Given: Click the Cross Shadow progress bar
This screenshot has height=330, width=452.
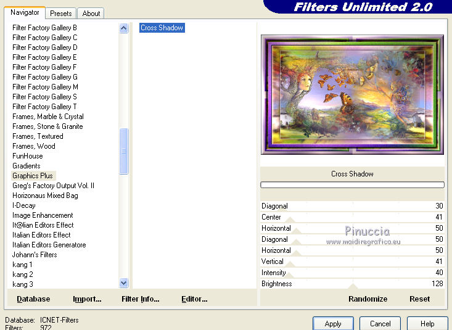Looking at the screenshot, I should (x=352, y=184).
